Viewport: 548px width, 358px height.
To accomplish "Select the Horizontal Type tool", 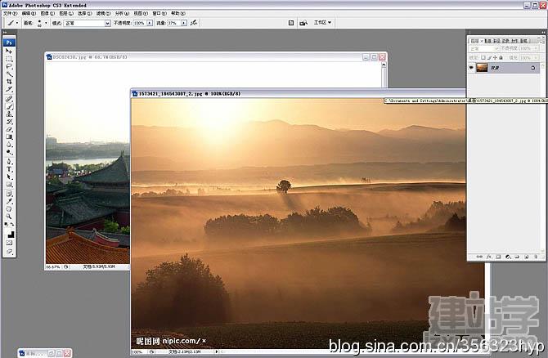I will point(9,169).
